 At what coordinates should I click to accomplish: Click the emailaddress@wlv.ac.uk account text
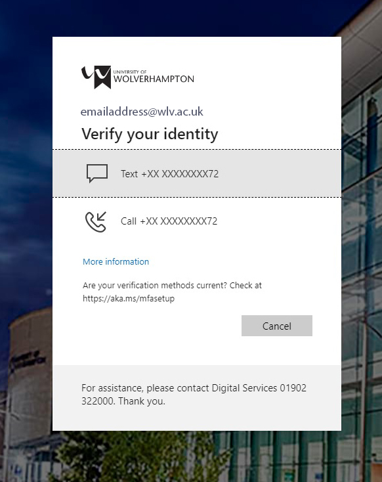click(142, 111)
